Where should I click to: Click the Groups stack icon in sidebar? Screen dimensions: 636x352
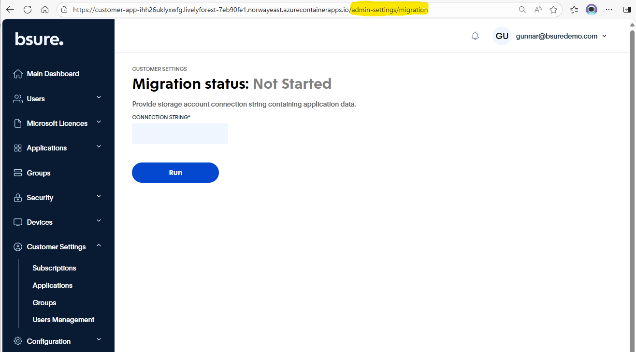coord(18,173)
